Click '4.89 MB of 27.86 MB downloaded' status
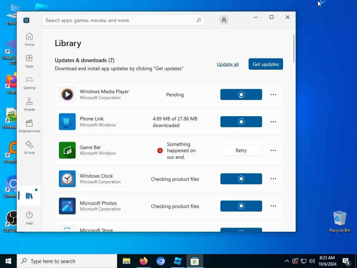Image resolution: width=357 pixels, height=268 pixels. click(175, 122)
